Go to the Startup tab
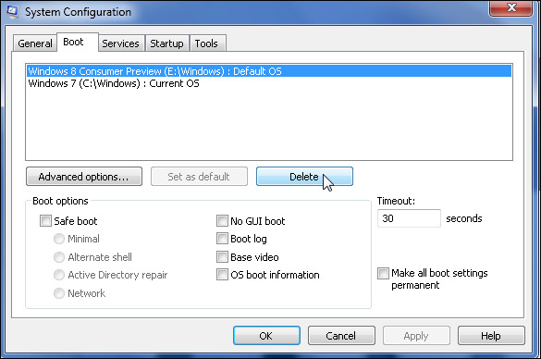The height and width of the screenshot is (359, 541). (x=166, y=43)
